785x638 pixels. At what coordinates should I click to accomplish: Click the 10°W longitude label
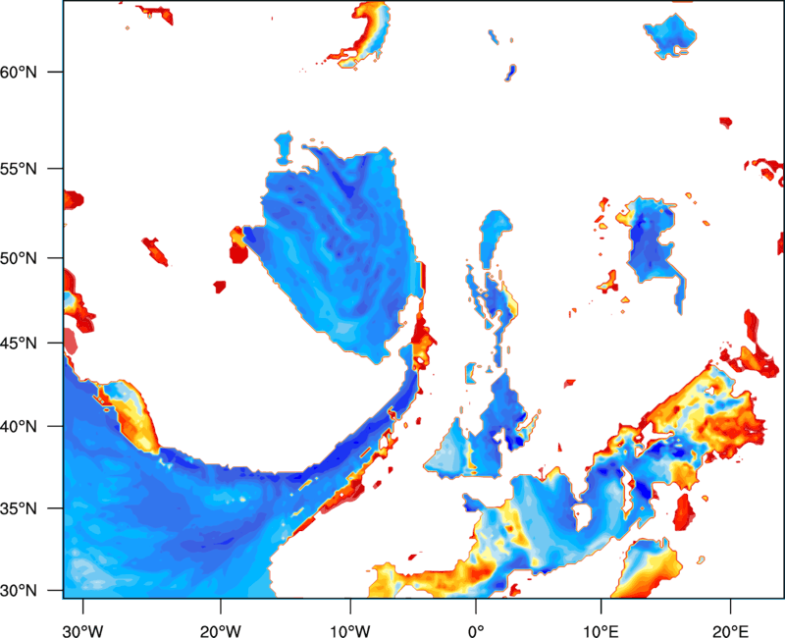click(350, 631)
